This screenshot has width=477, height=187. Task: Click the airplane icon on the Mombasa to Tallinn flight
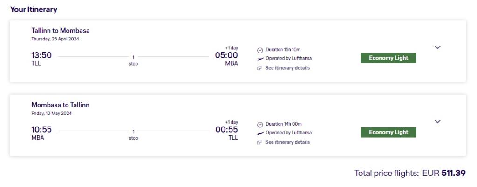coord(260,133)
